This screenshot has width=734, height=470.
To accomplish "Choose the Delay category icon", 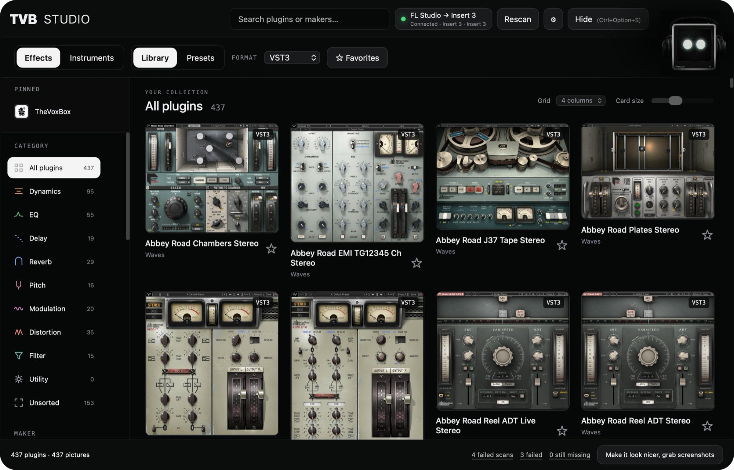I will tap(18, 238).
